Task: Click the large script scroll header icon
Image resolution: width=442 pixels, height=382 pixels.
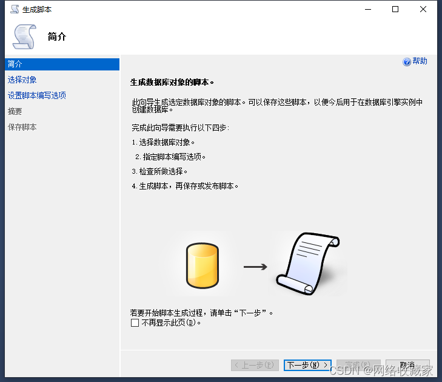Action: [x=24, y=36]
